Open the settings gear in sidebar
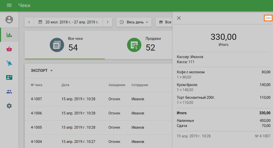Viewport: 273px width, 148px height. (x=9, y=106)
